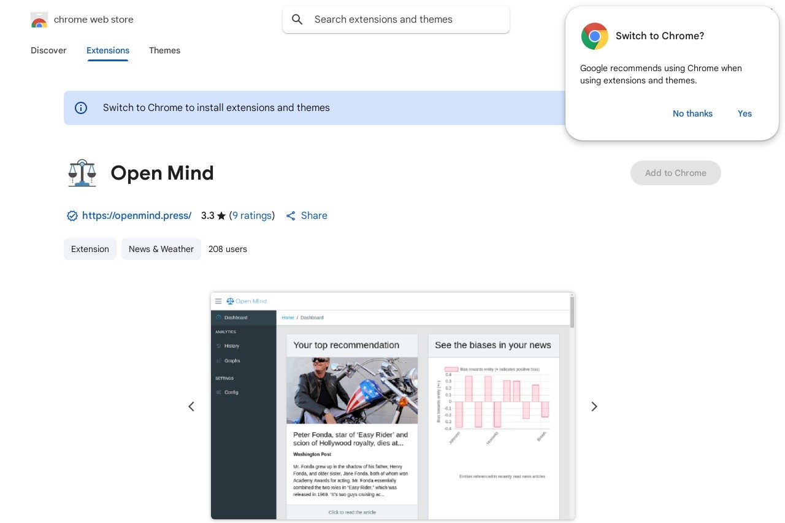
Task: Click the Switch to Chrome? popup heading
Action: tap(660, 36)
